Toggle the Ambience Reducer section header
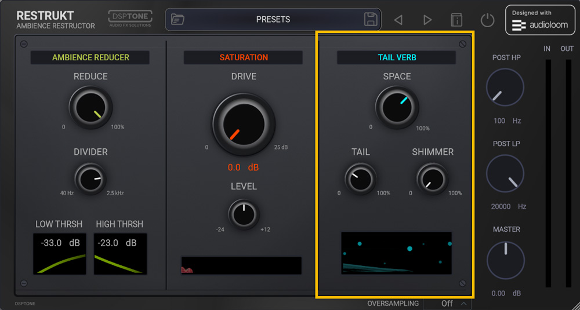This screenshot has width=580, height=310. pyautogui.click(x=90, y=57)
